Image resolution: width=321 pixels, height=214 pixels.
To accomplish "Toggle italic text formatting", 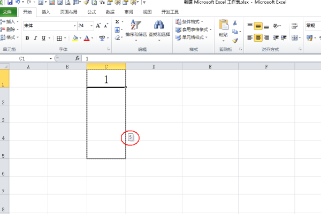I will click(35, 38).
